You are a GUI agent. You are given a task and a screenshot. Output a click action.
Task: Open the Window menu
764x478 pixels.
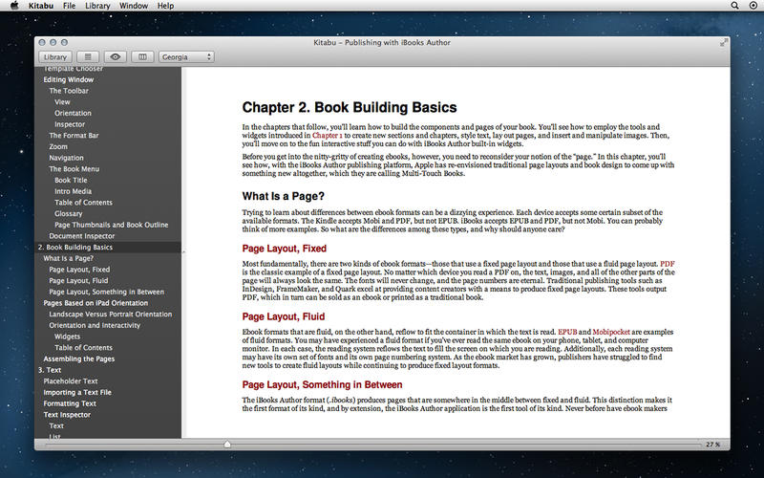pyautogui.click(x=134, y=6)
